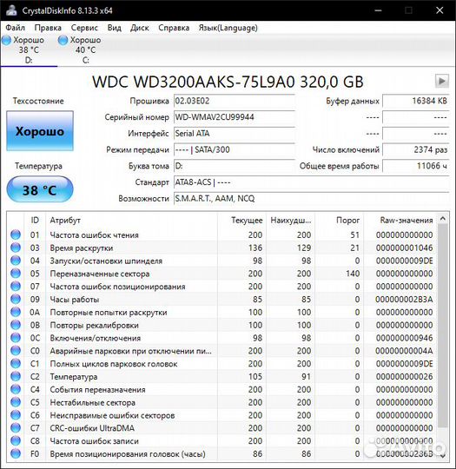Select the D: disk tab at 38 °C

coord(29,50)
